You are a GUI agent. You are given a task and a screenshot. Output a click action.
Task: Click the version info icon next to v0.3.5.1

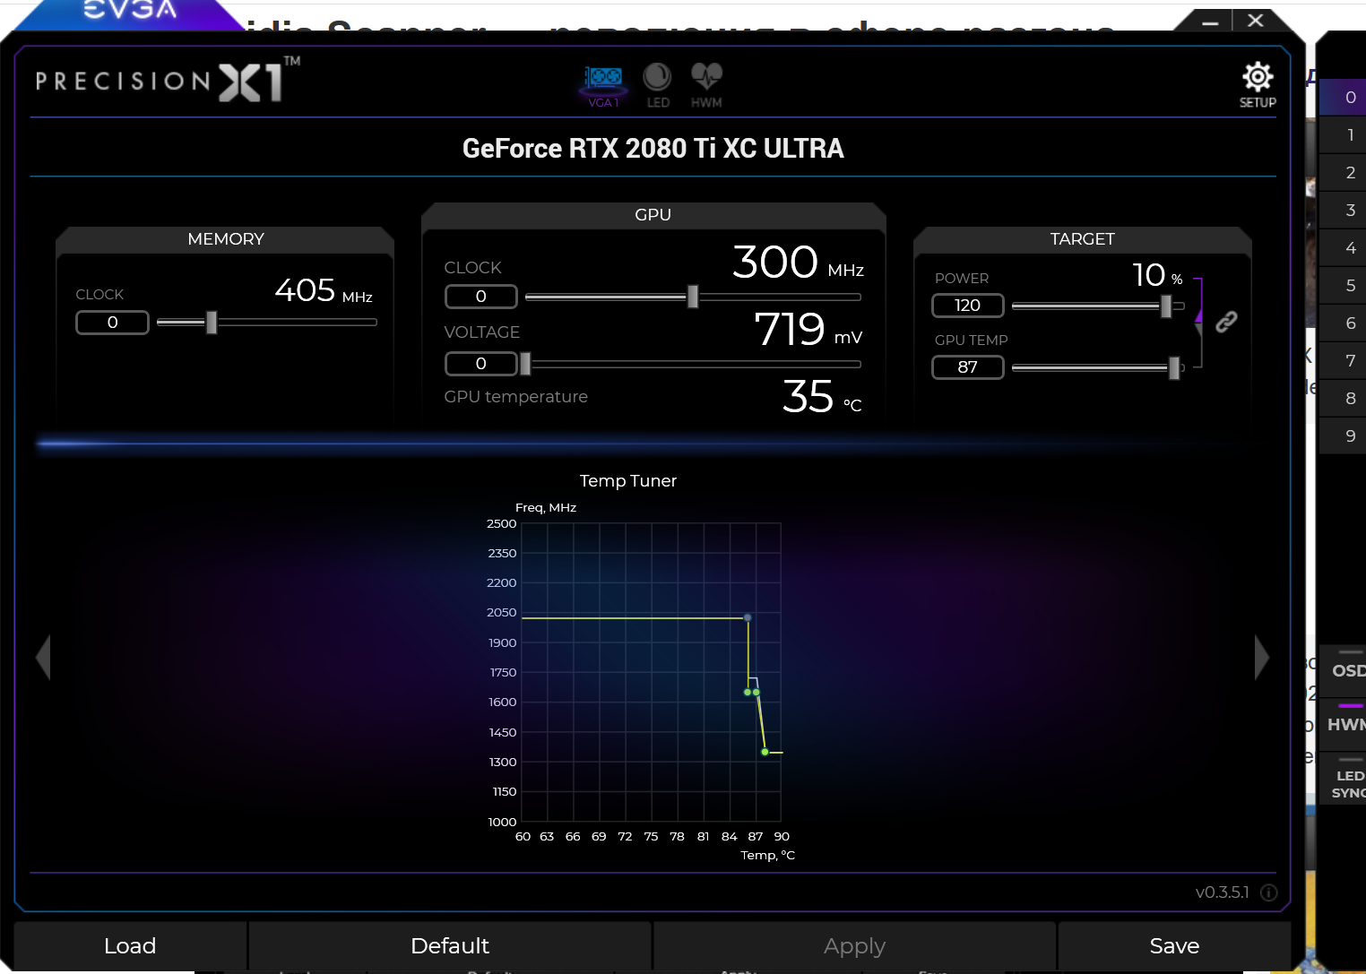pos(1268,892)
